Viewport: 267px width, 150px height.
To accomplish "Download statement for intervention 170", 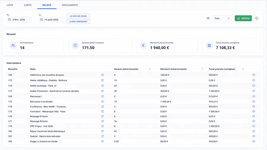I will 254,116.
